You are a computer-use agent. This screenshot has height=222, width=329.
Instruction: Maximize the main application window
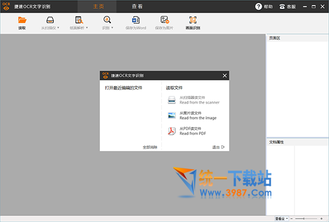[314, 7]
